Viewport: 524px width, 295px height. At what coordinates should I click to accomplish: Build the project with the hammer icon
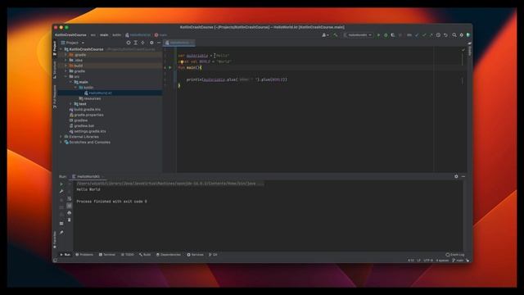point(336,34)
